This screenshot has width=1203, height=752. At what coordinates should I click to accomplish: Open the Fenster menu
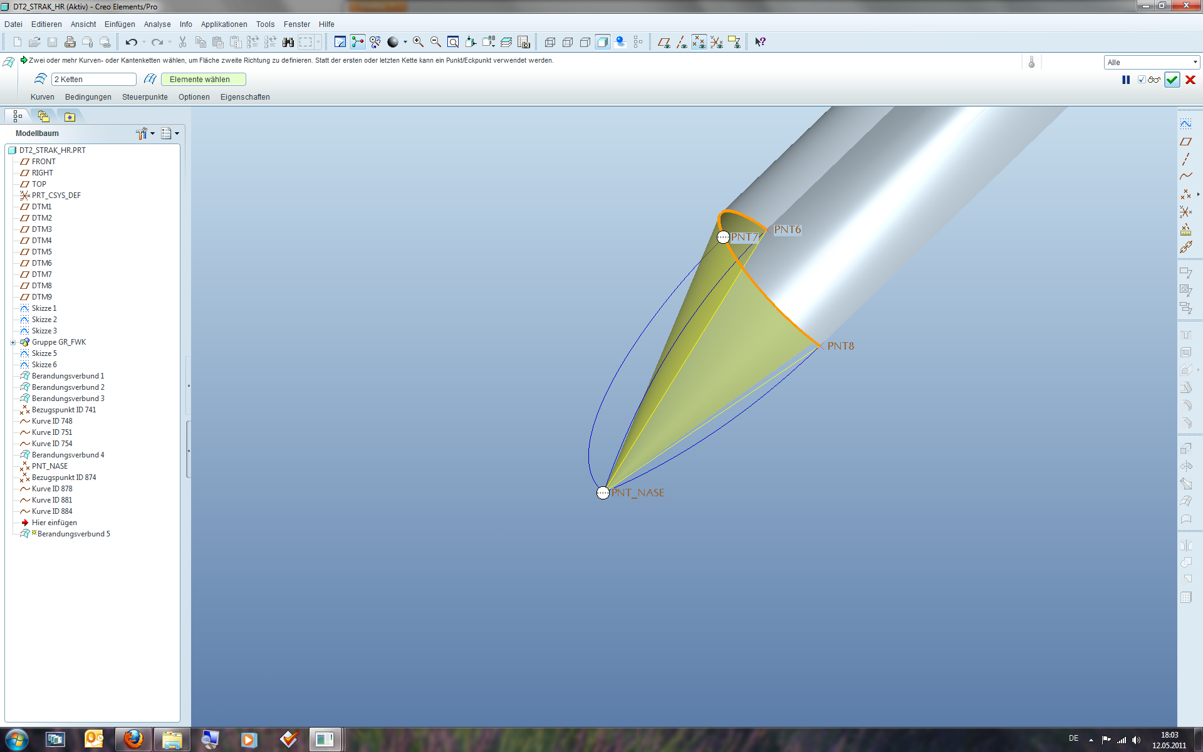(x=297, y=24)
